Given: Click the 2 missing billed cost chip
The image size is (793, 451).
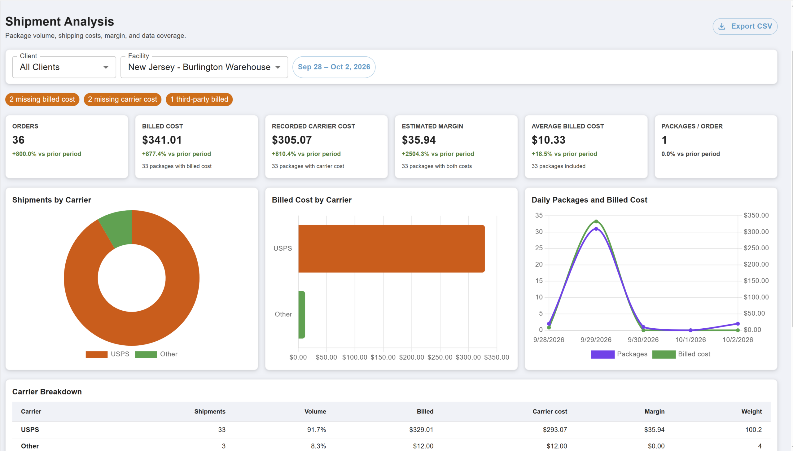Looking at the screenshot, I should (42, 99).
